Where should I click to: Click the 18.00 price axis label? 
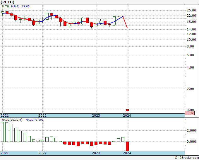191,22
